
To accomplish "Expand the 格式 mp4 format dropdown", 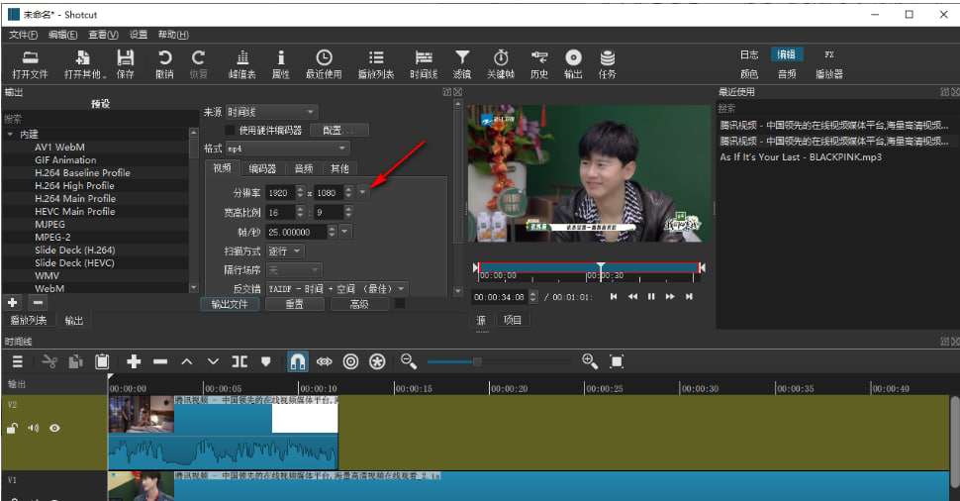I will click(x=287, y=149).
